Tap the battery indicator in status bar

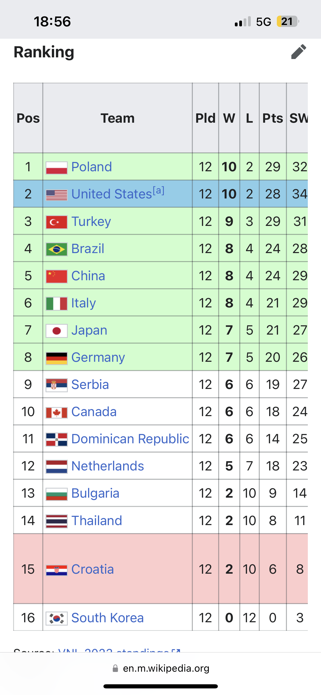(288, 21)
